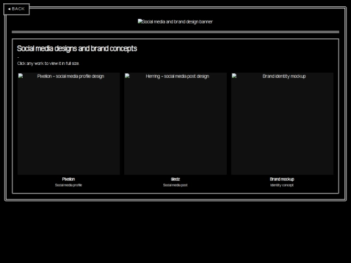The width and height of the screenshot is (351, 263).
Task: Click the "Social media profile" subtitle
Action: pyautogui.click(x=68, y=185)
